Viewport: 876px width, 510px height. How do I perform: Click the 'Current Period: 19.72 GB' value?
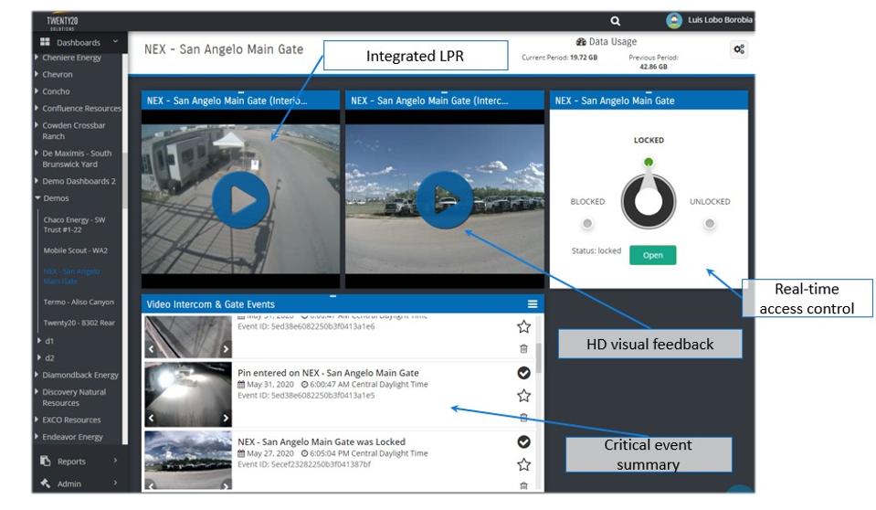559,57
